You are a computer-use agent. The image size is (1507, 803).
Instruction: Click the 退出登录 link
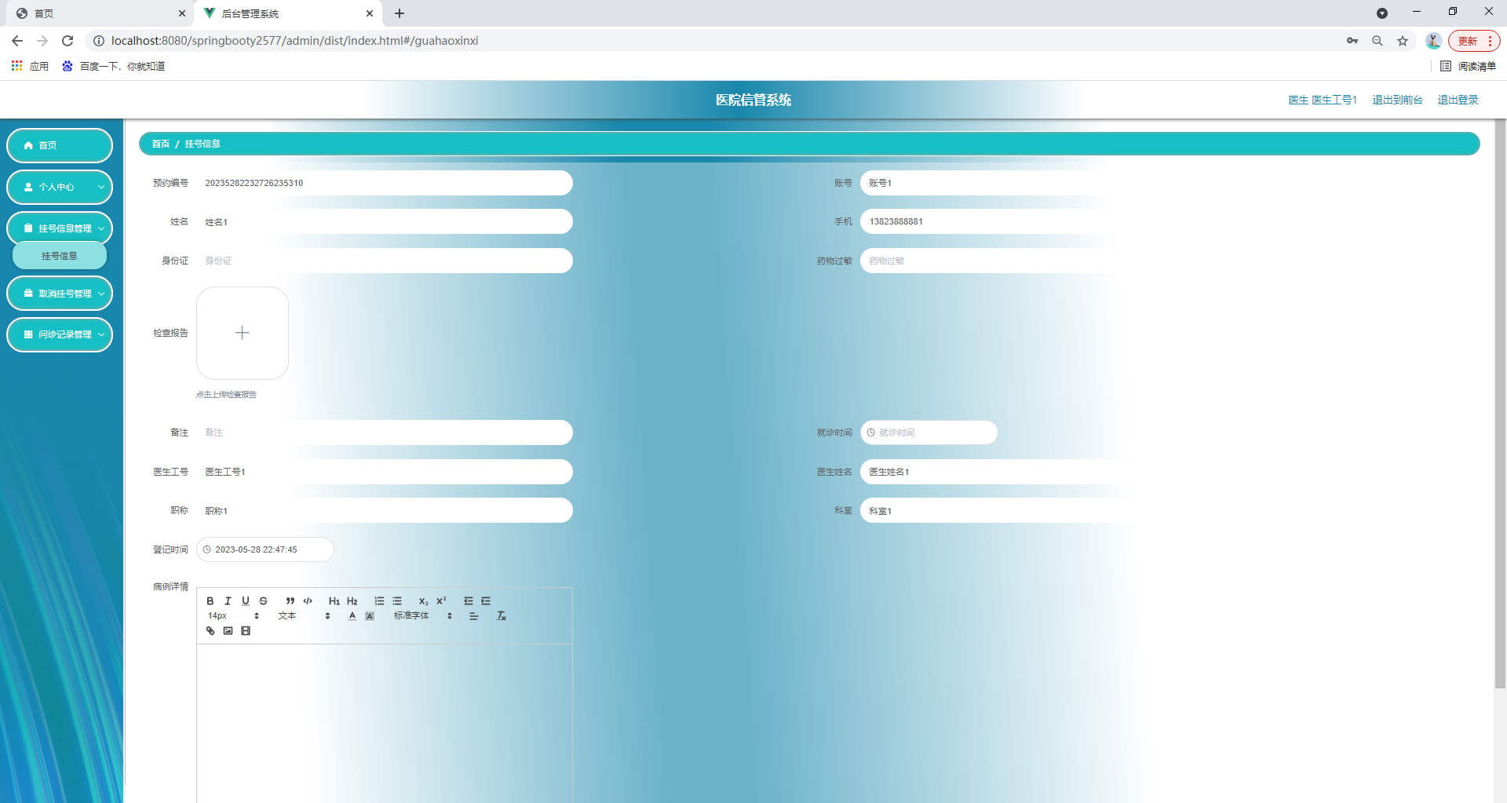[1458, 100]
